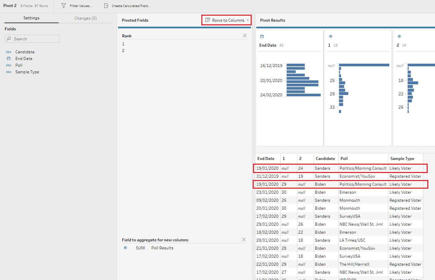The image size is (435, 280).
Task: Select Rank value 1 in Pivoted Fields
Action: click(x=123, y=44)
